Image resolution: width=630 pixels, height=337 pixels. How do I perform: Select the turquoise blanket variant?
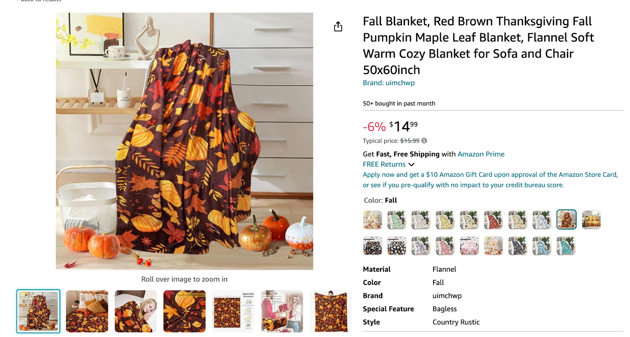566,245
